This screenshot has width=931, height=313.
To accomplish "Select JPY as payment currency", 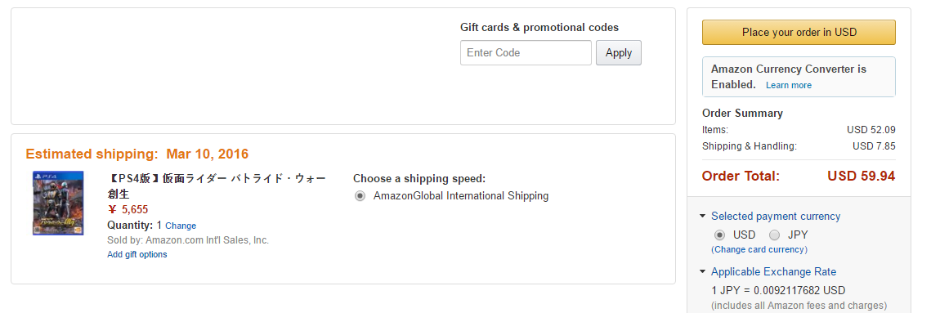I will 774,235.
